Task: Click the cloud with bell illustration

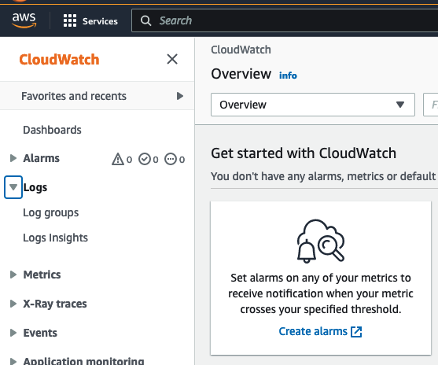Action: click(321, 241)
